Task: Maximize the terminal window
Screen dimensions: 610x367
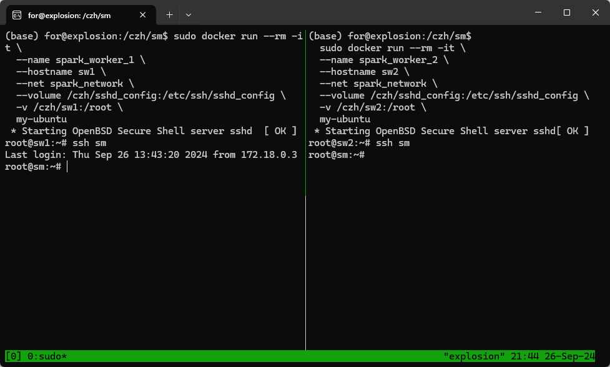Action: coord(567,12)
